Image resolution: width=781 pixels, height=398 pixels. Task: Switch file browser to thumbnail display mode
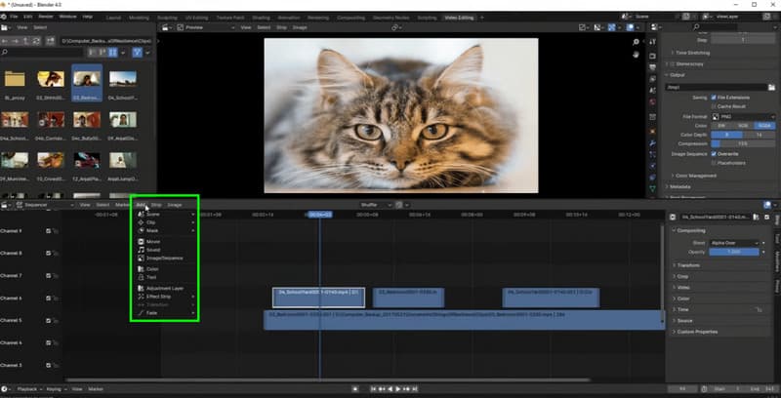(113, 53)
